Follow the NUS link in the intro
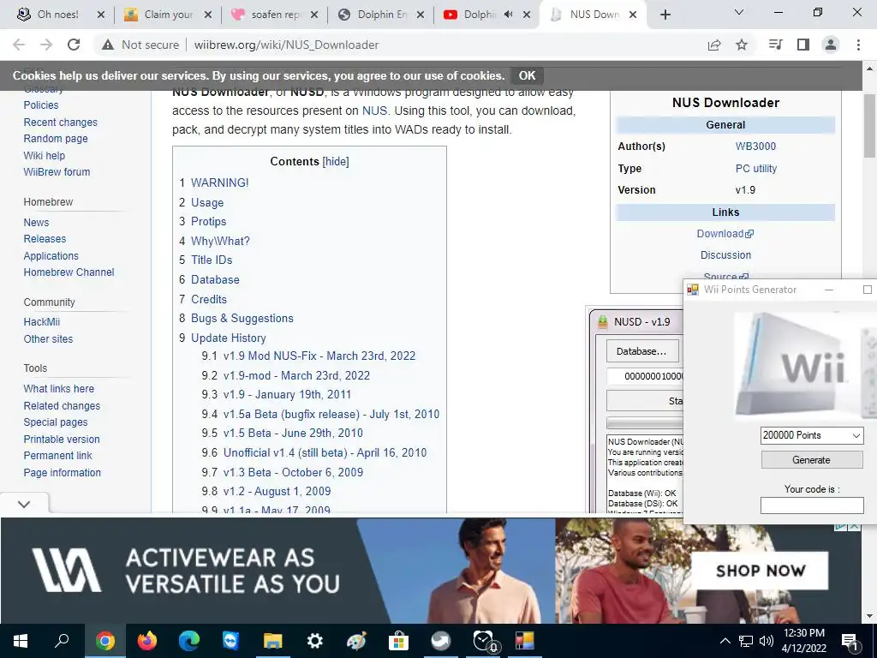Image resolution: width=877 pixels, height=658 pixels. (374, 111)
